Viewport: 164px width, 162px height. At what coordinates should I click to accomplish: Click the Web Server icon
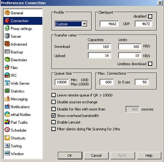coord(7,83)
